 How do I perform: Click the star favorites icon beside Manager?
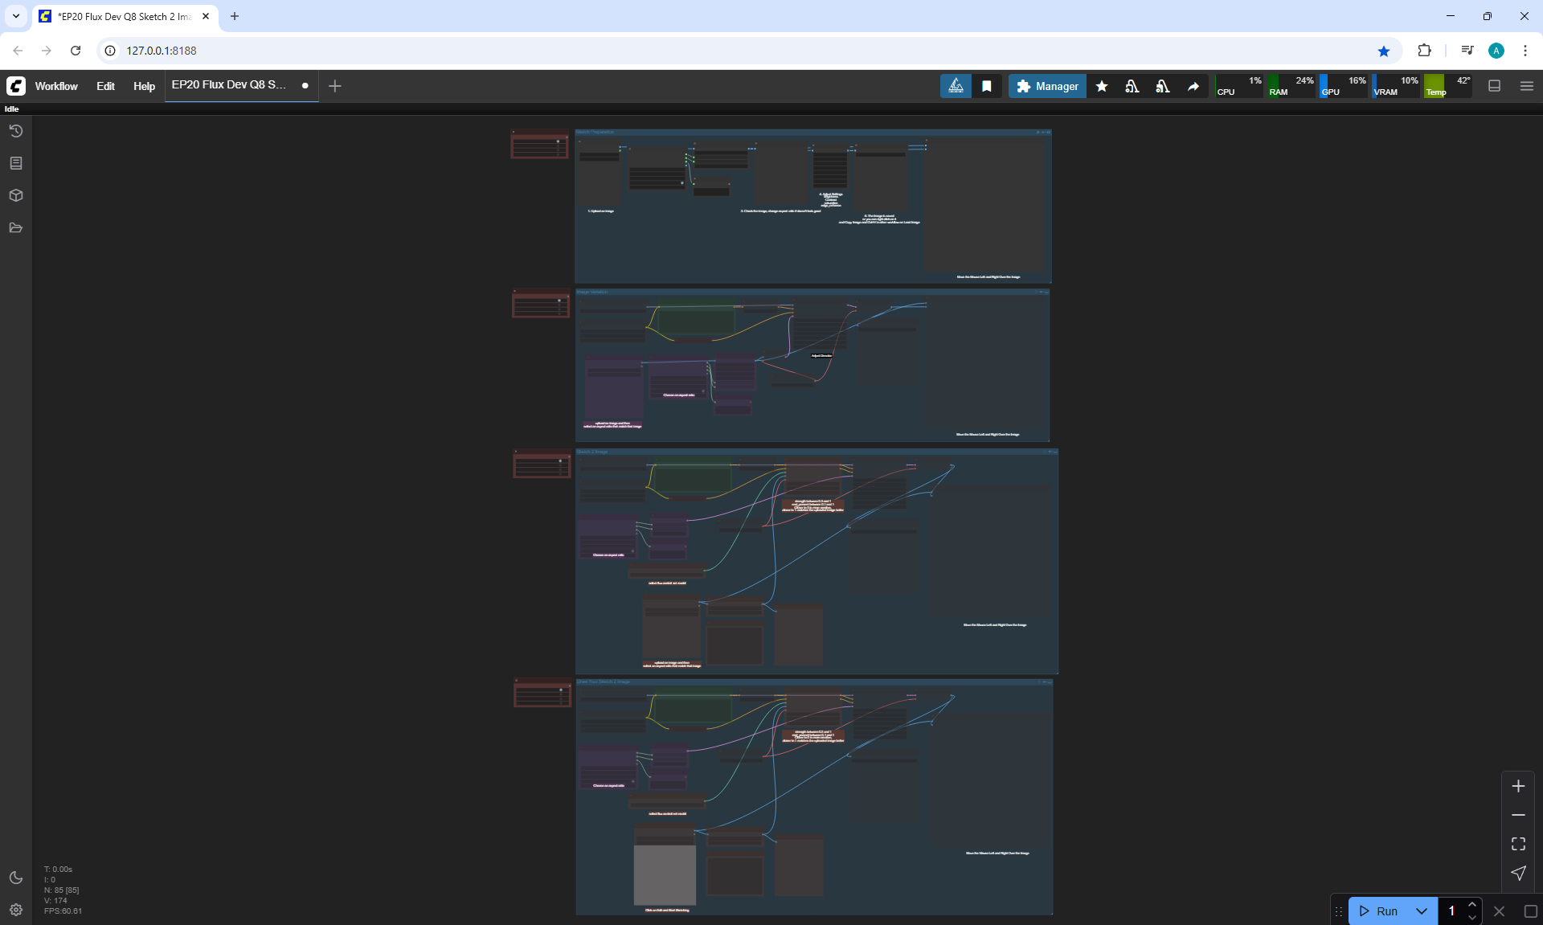point(1102,86)
